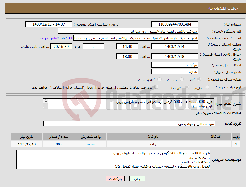Select the کالا/خدمت radio button

[159, 79]
